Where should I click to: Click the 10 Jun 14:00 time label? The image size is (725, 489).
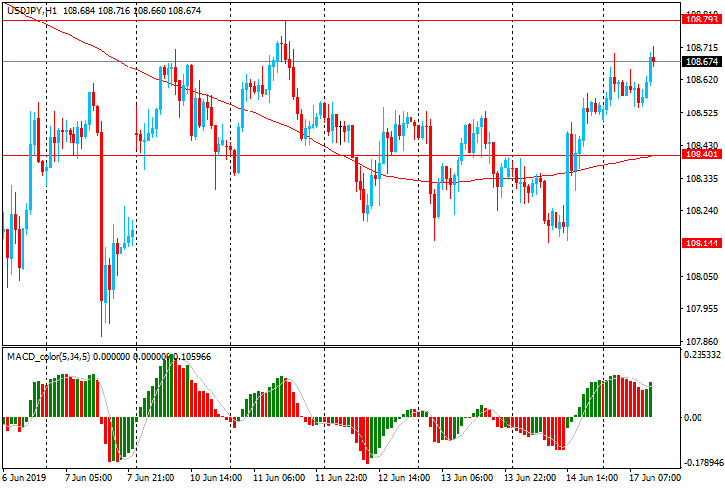[216, 477]
